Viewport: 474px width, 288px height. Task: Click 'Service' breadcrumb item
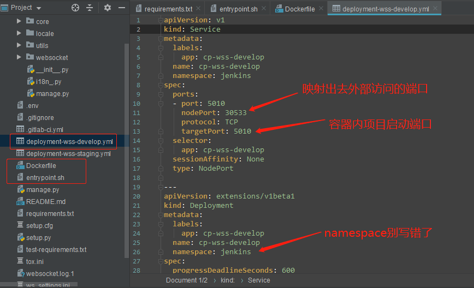pos(259,280)
